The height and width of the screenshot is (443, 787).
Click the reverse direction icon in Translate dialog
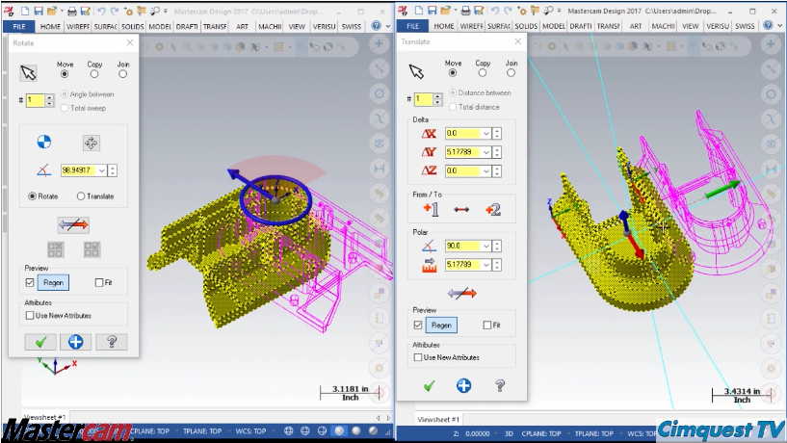tap(461, 293)
